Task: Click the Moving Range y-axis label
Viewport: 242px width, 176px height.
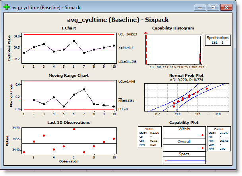Action: [11, 96]
